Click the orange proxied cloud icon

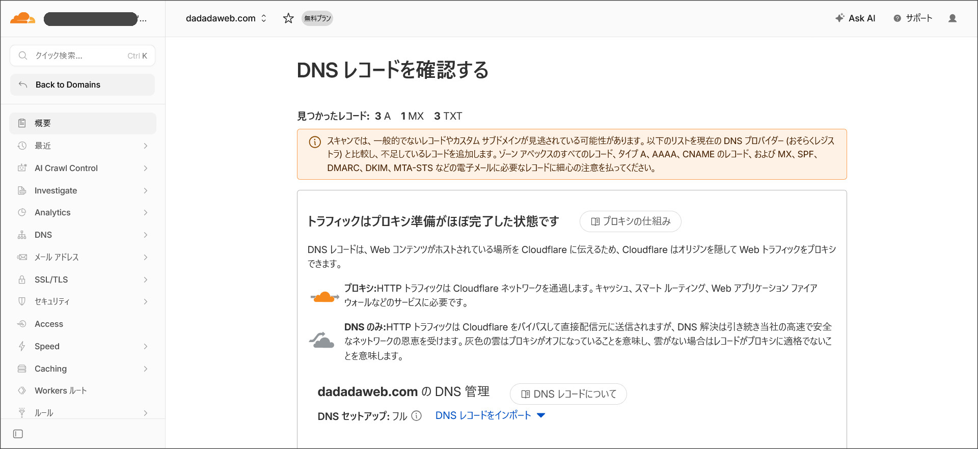click(324, 296)
